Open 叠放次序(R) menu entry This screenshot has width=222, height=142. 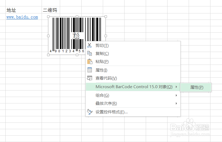[x=133, y=103]
